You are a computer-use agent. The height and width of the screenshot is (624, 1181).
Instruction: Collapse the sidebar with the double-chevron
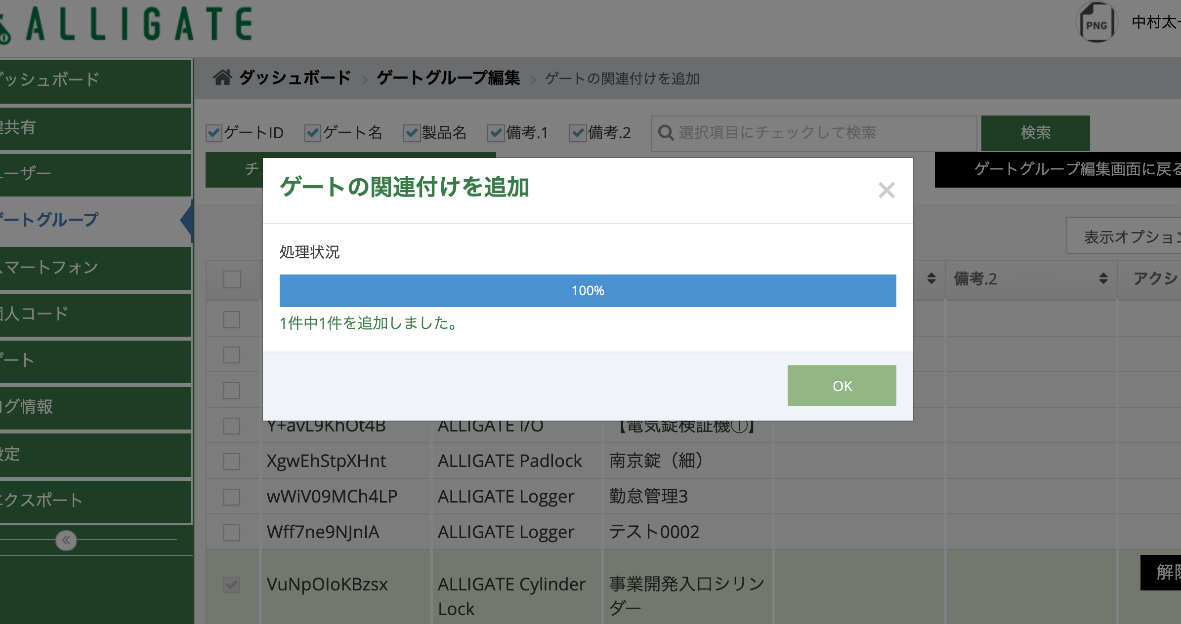click(x=66, y=540)
